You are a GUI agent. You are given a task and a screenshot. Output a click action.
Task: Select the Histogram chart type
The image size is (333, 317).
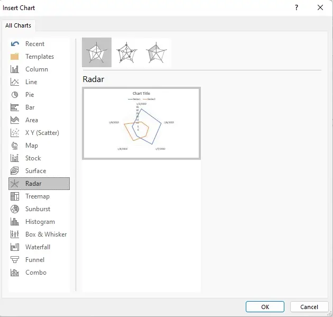point(40,222)
